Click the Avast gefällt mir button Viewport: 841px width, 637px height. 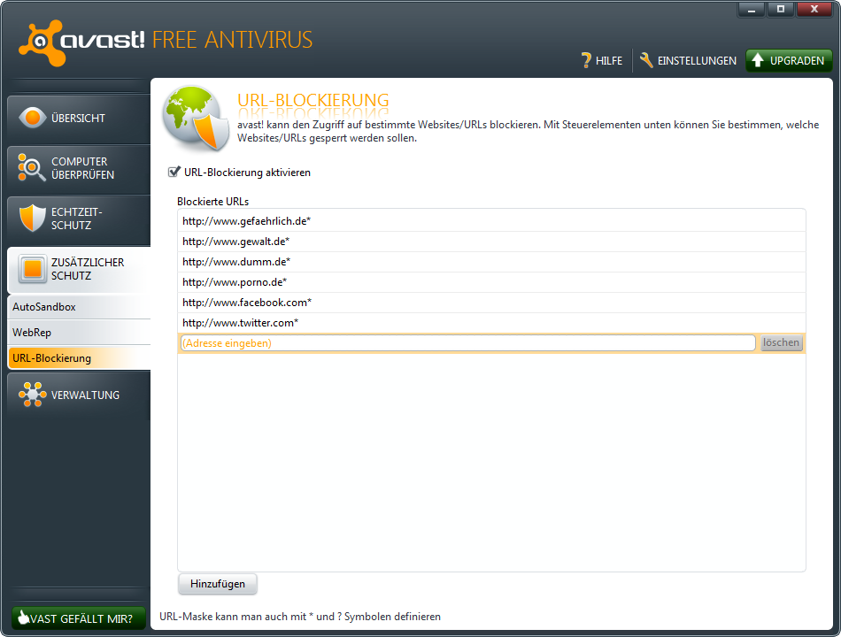79,618
